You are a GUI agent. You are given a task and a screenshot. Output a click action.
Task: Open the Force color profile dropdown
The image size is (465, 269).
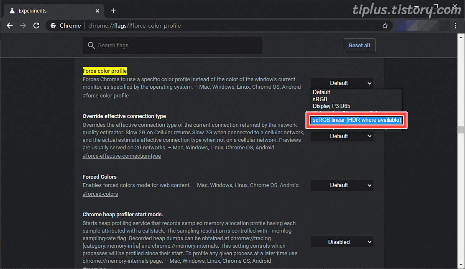(342, 83)
